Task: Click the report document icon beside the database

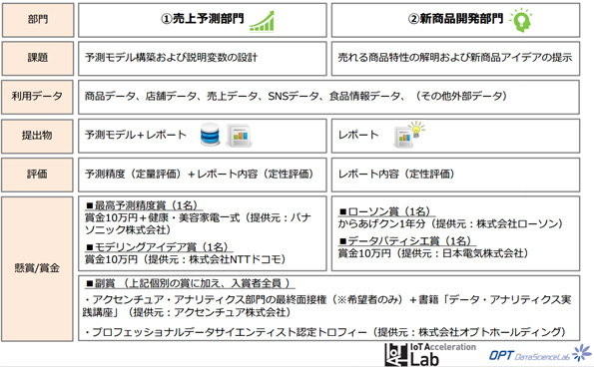Action: click(239, 135)
